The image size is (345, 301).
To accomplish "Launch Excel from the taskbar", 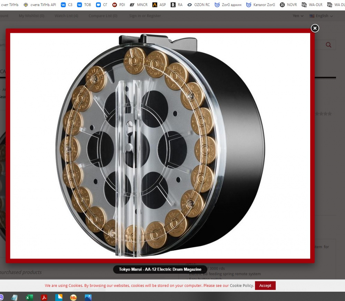I will pos(29,297).
